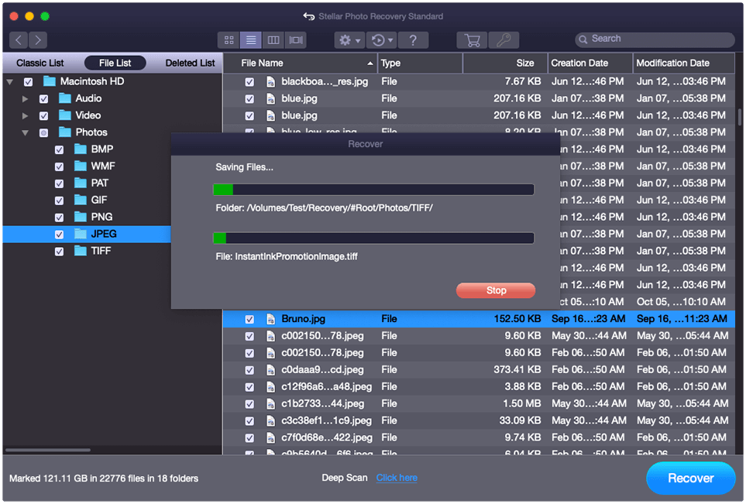The height and width of the screenshot is (504, 746).
Task: Go back with the left arrow
Action: (19, 40)
